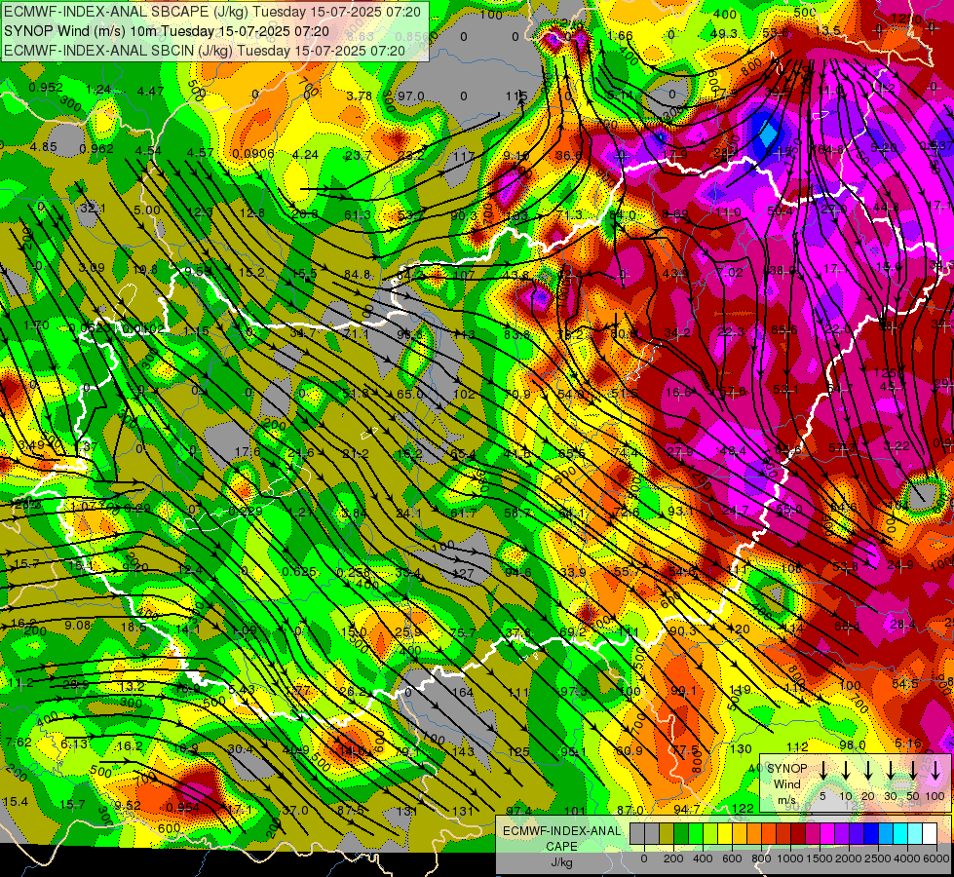Click the 0.625 value on the map
954x877 pixels.
(299, 571)
